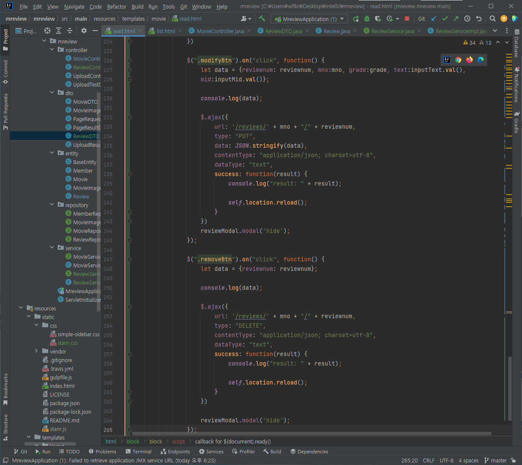Screen dimensions: 522x465
Task: Toggle Pull Requests tool window
Action: (x=6, y=112)
